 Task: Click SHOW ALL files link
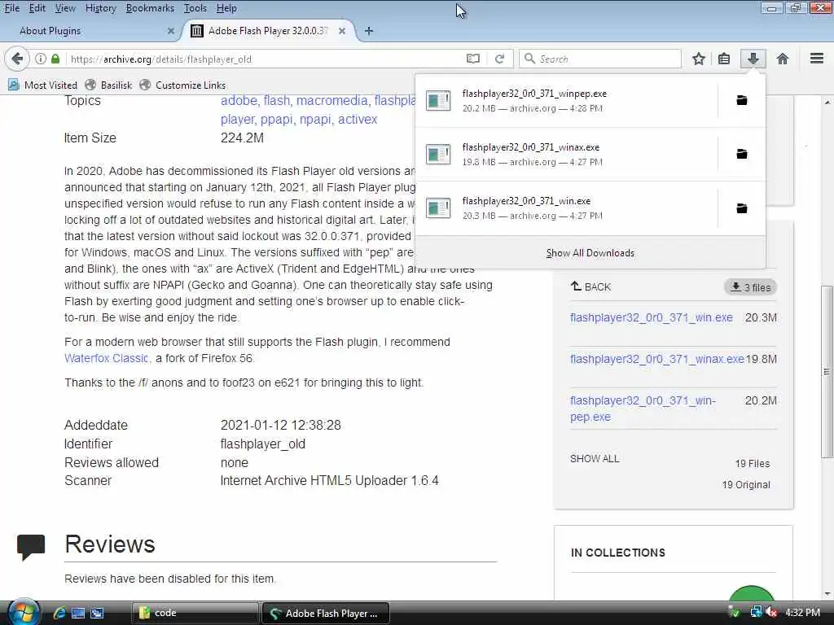[x=595, y=459]
